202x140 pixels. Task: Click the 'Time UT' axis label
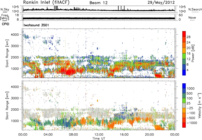click(x=99, y=138)
